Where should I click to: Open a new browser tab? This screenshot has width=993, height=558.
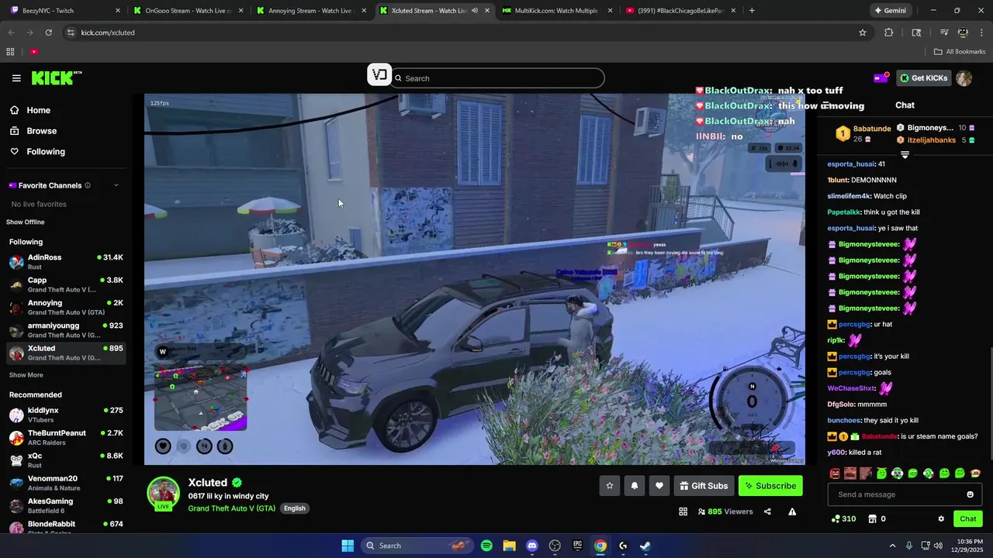point(752,11)
